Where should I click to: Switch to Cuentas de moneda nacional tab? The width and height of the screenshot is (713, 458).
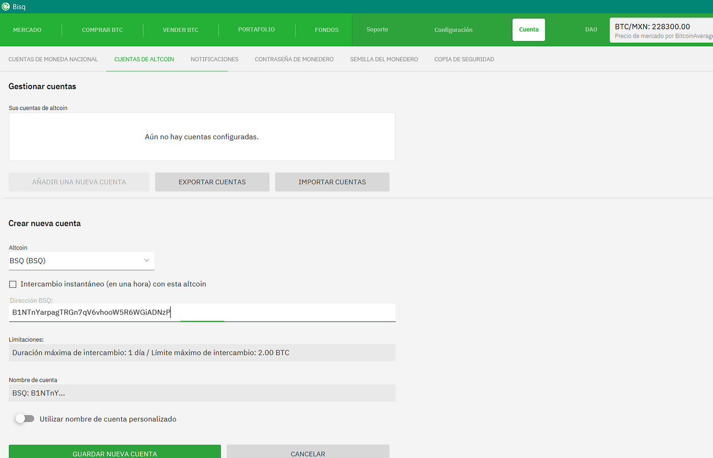click(53, 59)
